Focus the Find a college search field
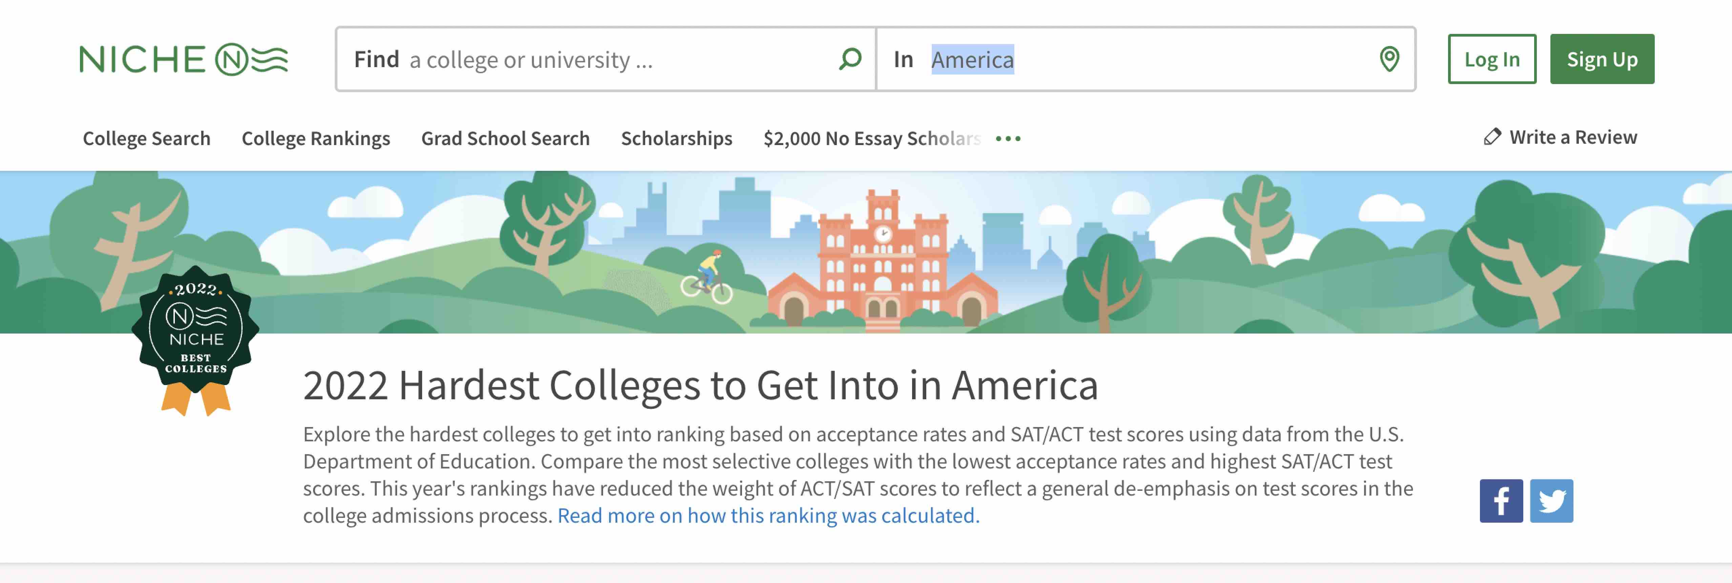The image size is (1732, 583). [x=605, y=60]
